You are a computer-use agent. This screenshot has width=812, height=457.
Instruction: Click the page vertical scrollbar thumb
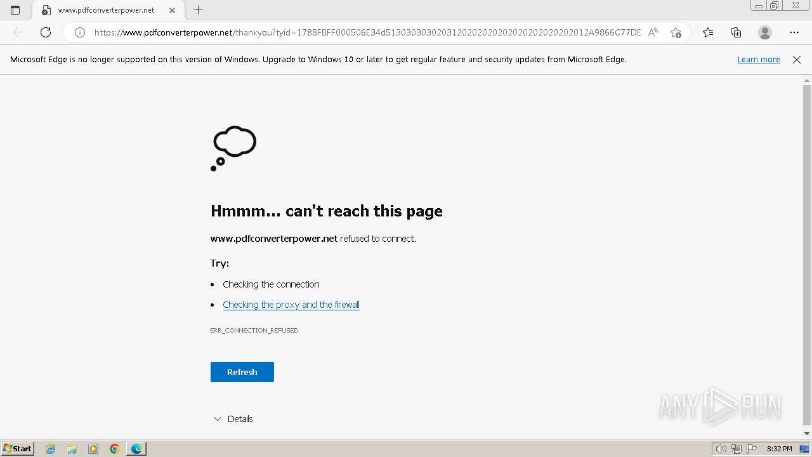807,255
